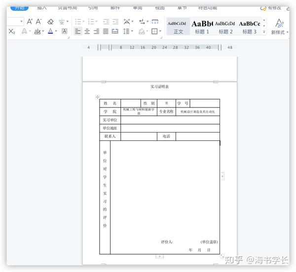Image resolution: width=296 pixels, height=272 pixels.
Task: Click the 联系人 table cell
Action: tap(110, 136)
